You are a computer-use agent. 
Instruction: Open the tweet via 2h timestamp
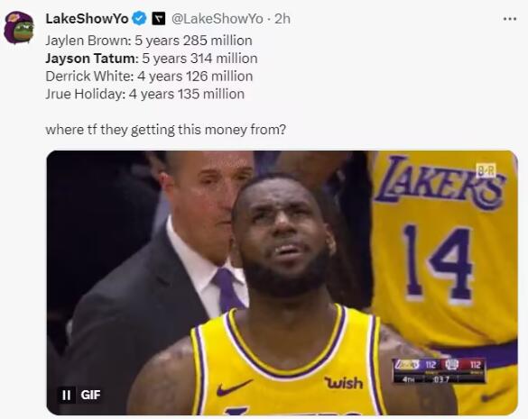click(283, 19)
